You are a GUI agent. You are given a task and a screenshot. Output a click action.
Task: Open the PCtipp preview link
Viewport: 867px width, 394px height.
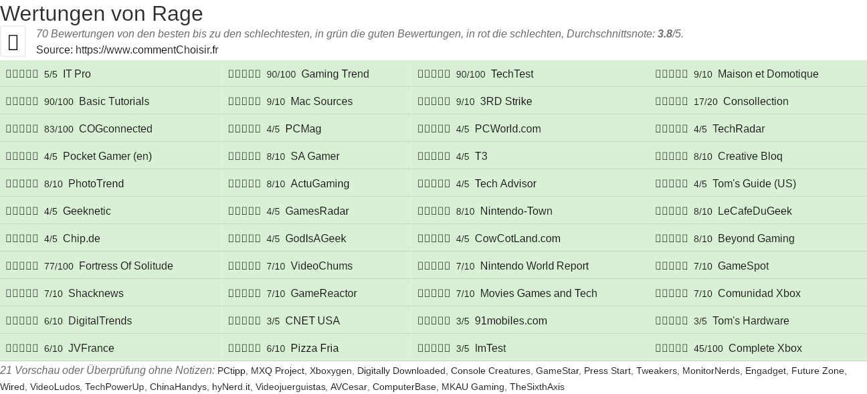tap(231, 371)
